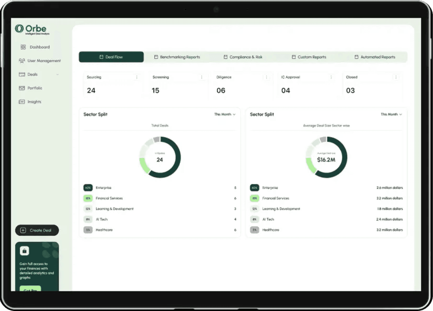Select the Automated Reports tab

(378, 57)
